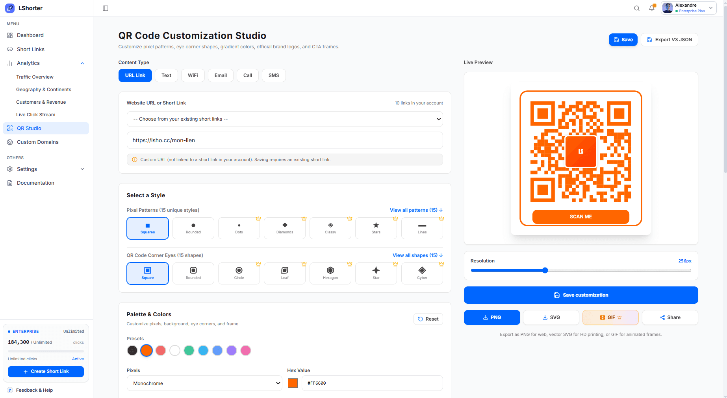Viewport: 727px width, 398px height.
Task: Open the notifications bell
Action: 652,8
